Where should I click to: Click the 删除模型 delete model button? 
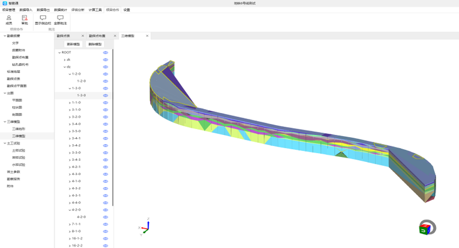click(95, 44)
